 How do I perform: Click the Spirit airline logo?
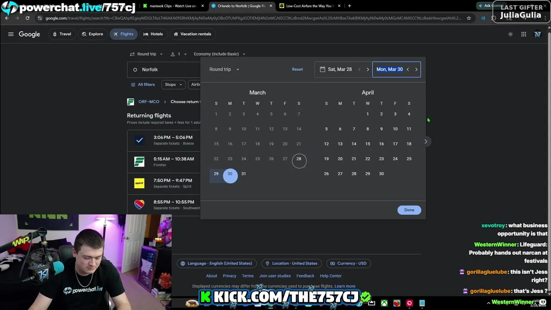(x=139, y=183)
